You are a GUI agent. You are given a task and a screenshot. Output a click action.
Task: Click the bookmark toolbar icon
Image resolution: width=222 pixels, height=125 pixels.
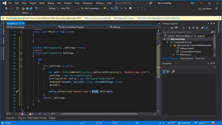tap(130, 8)
